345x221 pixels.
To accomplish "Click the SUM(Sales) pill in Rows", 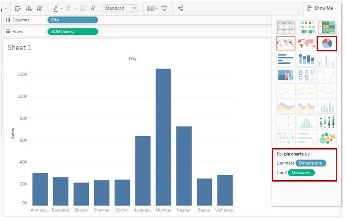I will click(73, 32).
